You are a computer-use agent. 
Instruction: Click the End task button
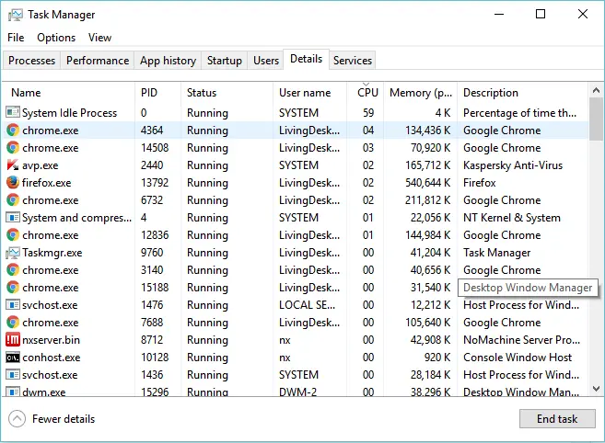click(x=557, y=419)
